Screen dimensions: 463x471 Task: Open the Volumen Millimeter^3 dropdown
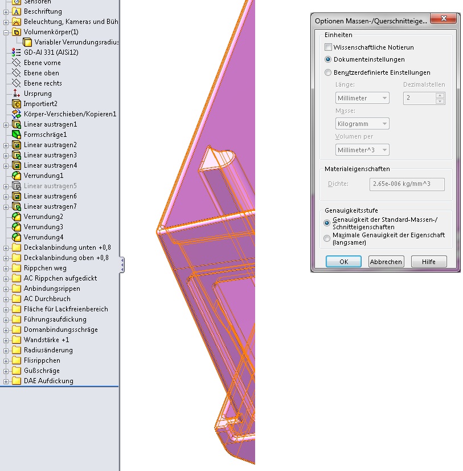(x=362, y=150)
